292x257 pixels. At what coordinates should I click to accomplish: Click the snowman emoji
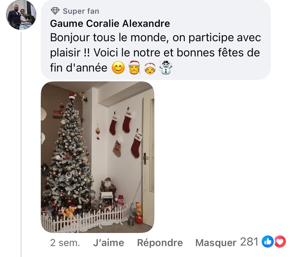coord(166,67)
